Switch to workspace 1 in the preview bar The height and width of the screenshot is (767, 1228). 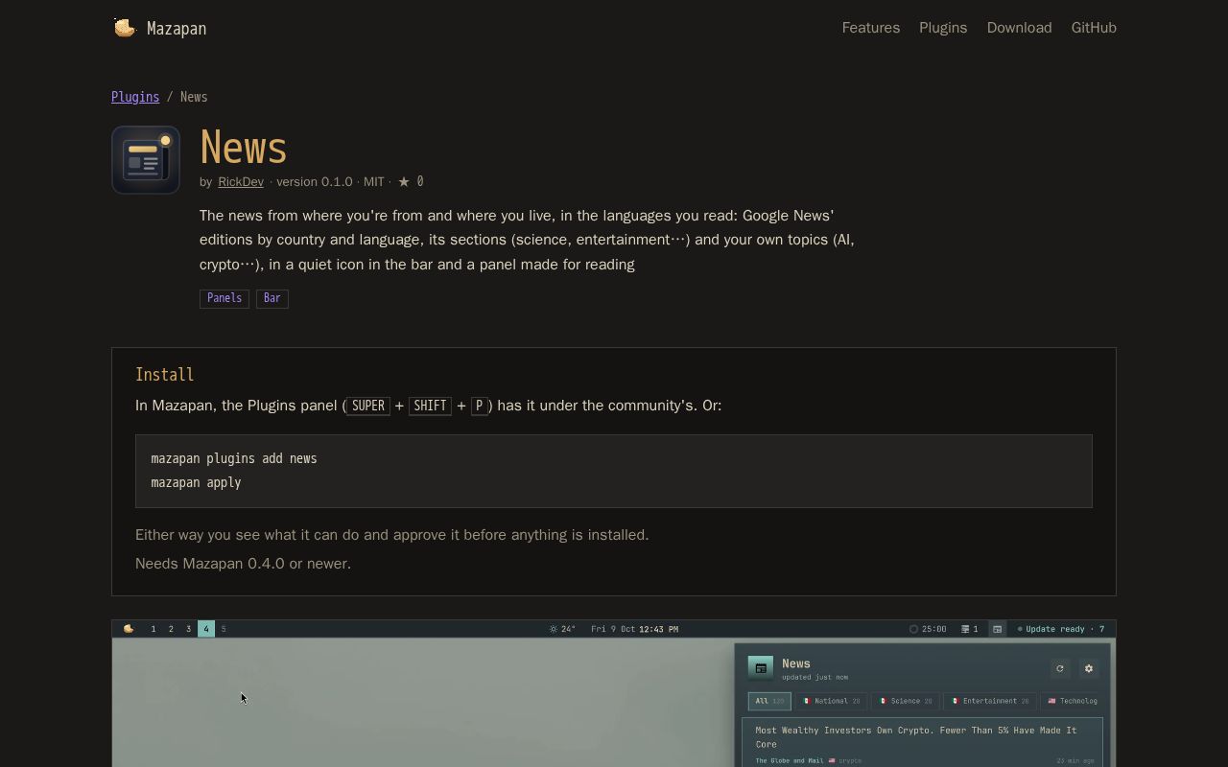click(153, 629)
